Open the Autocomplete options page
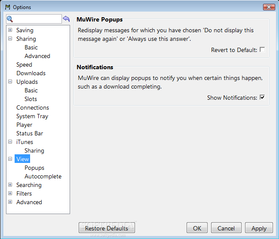This screenshot has height=239, width=279. (43, 176)
